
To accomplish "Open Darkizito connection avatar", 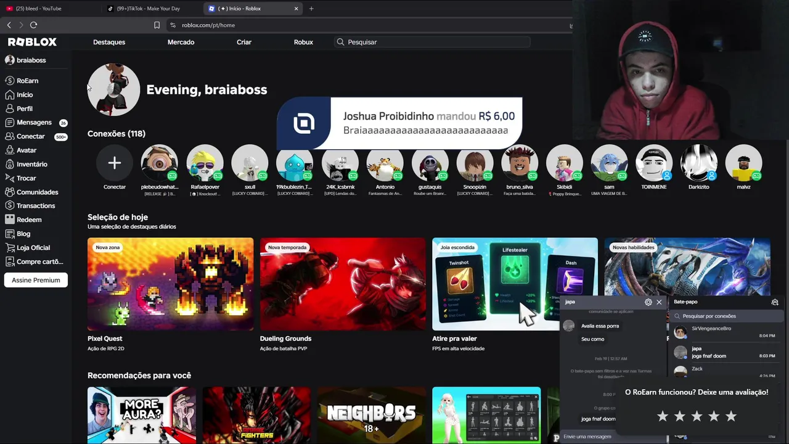I will 699,163.
